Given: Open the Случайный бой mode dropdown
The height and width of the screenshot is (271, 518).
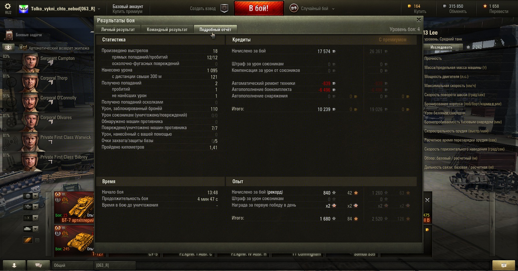Looking at the screenshot, I should (312, 9).
